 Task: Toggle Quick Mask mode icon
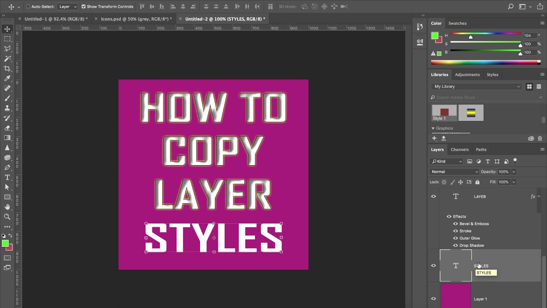pyautogui.click(x=7, y=258)
